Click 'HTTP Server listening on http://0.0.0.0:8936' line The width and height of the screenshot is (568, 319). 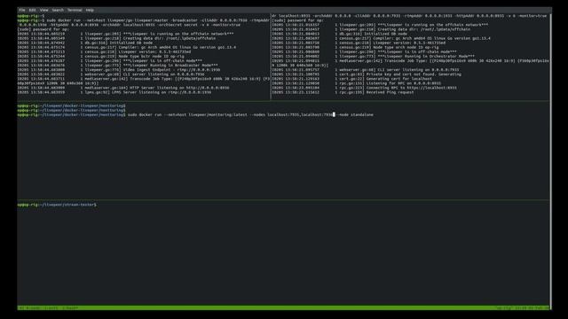[123, 88]
